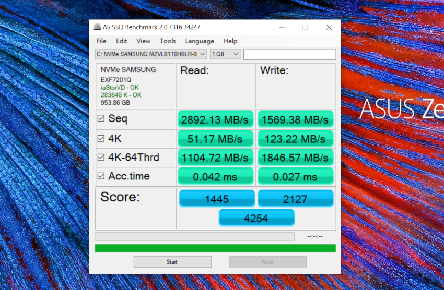Click the gray current-test progress bar

pyautogui.click(x=194, y=236)
